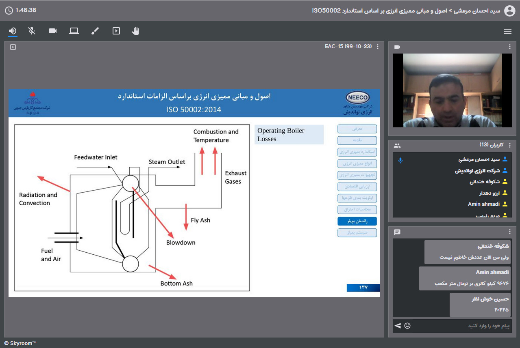
Task: Click the users group icon in panel header
Action: [397, 145]
